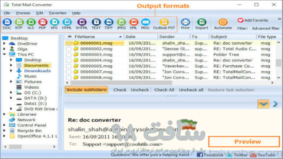Click the next message arrow in preview
Image resolution: width=283 pixels, height=159 pixels.
coord(275,104)
